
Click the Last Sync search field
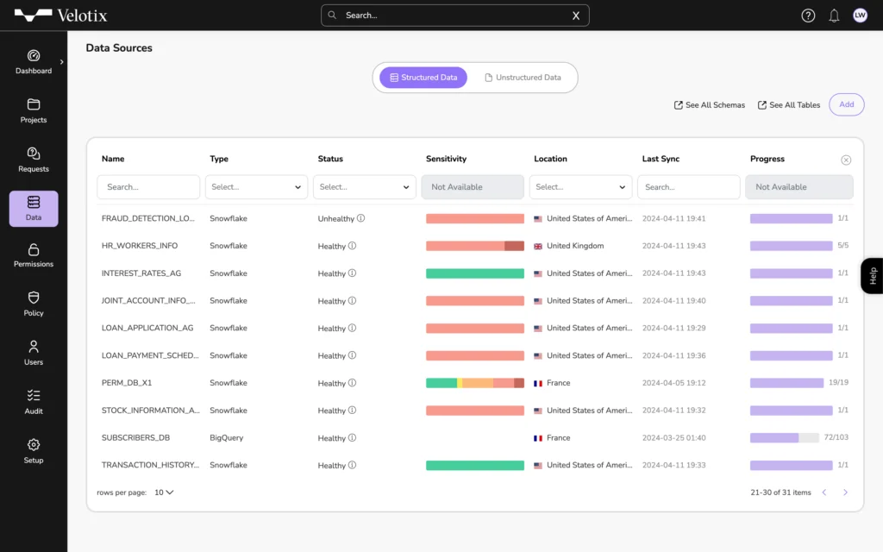point(689,187)
